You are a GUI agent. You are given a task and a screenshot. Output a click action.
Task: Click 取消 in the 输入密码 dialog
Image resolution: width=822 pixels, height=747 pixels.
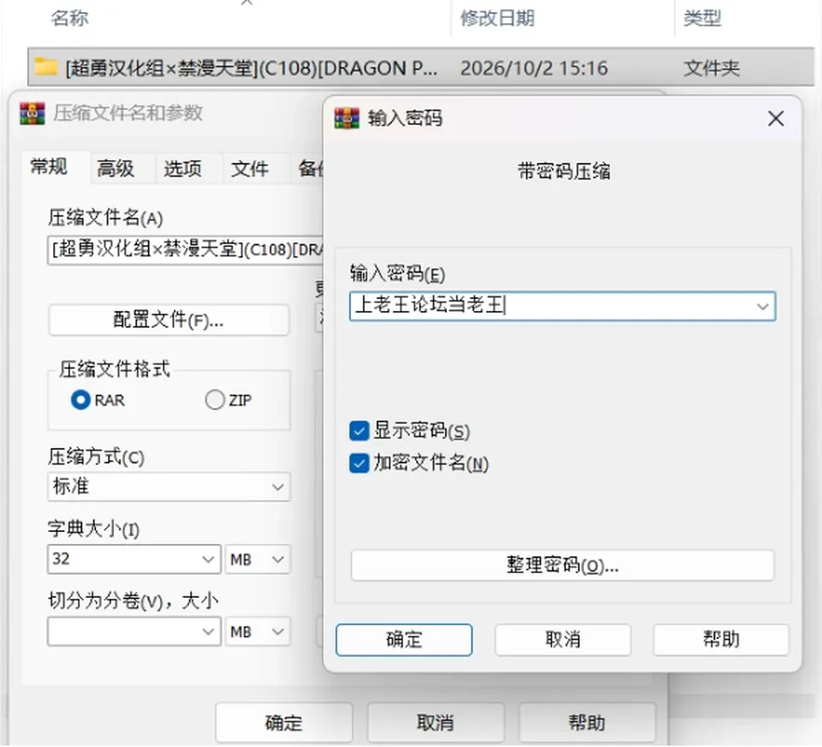coord(563,639)
